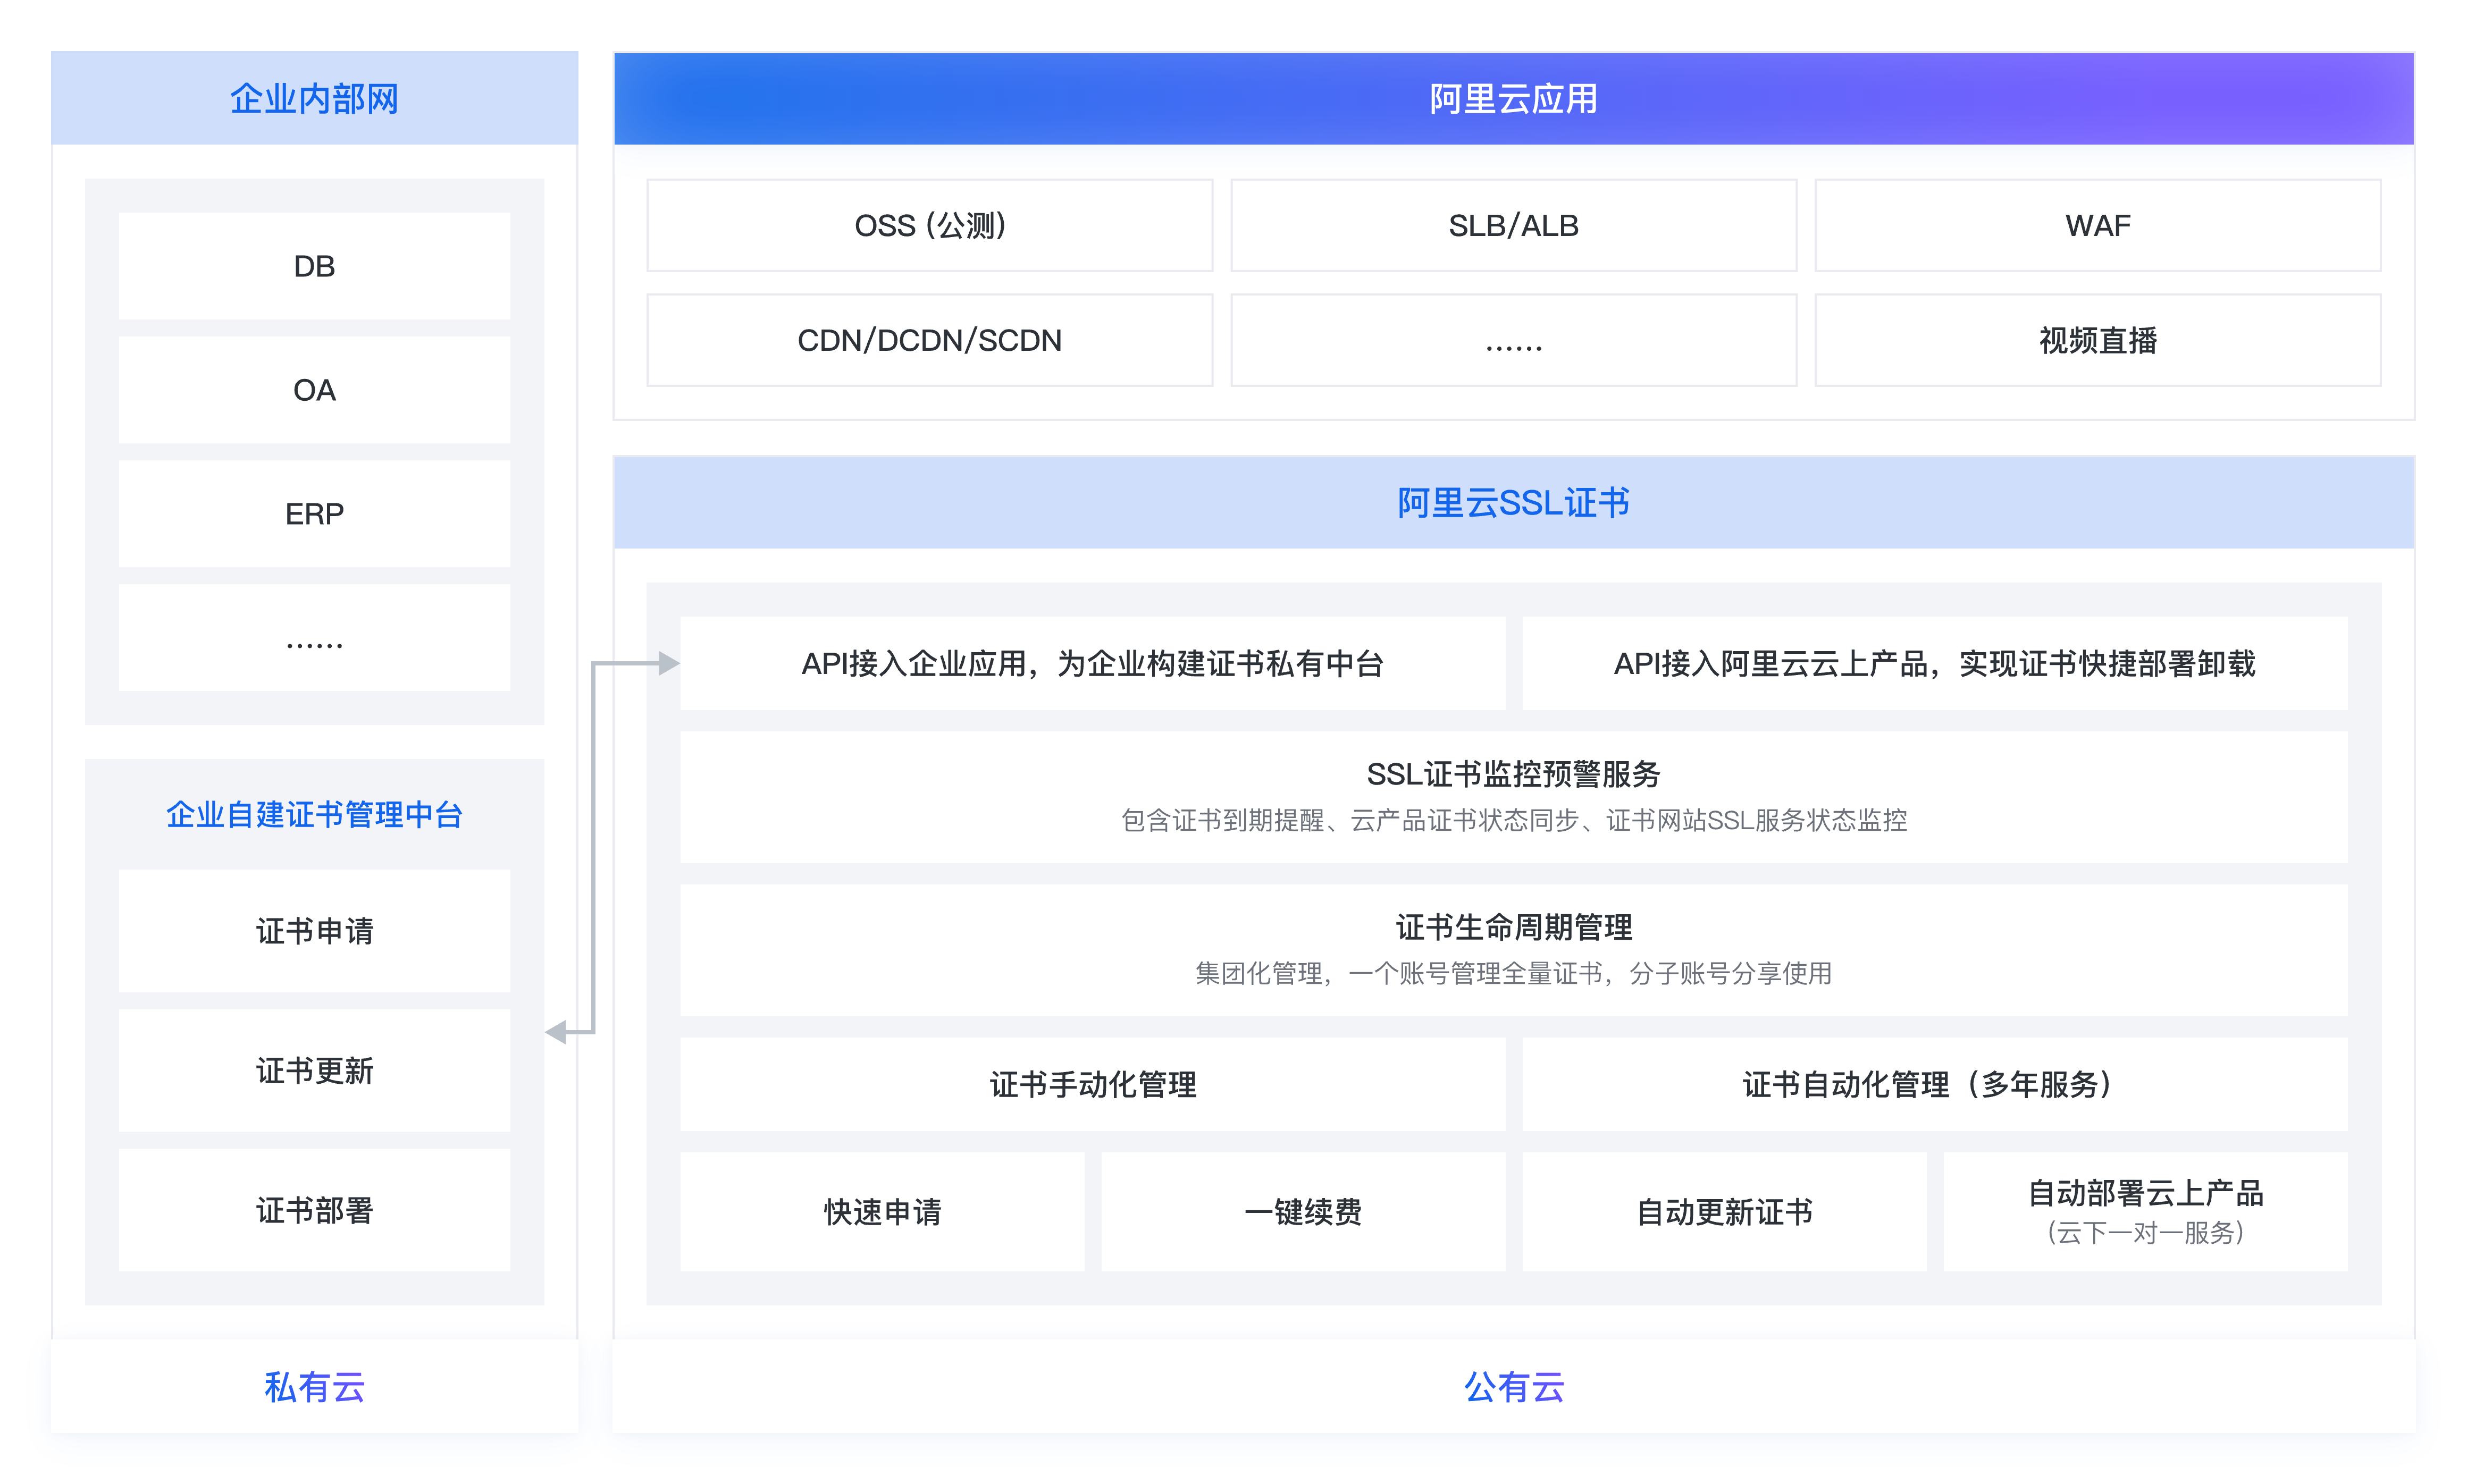Click the 公有云 label

click(x=1513, y=1387)
